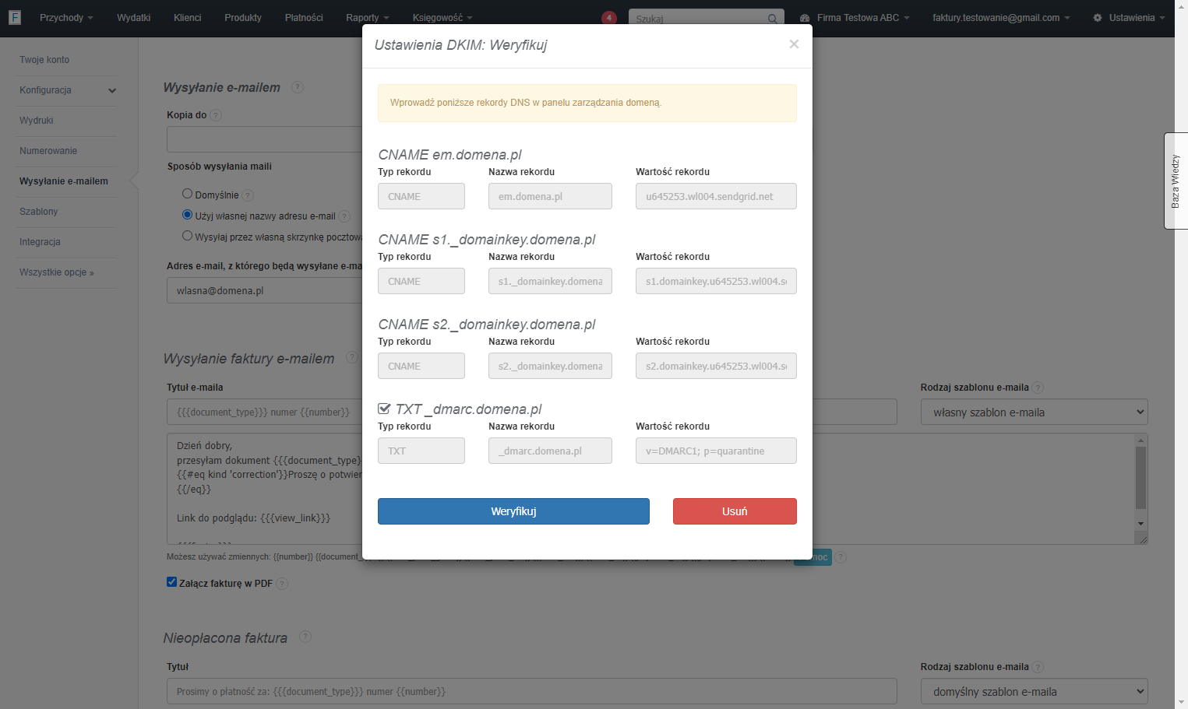Close the Ustawienia DKIM dialog with the X
1188x709 pixels.
(x=794, y=44)
